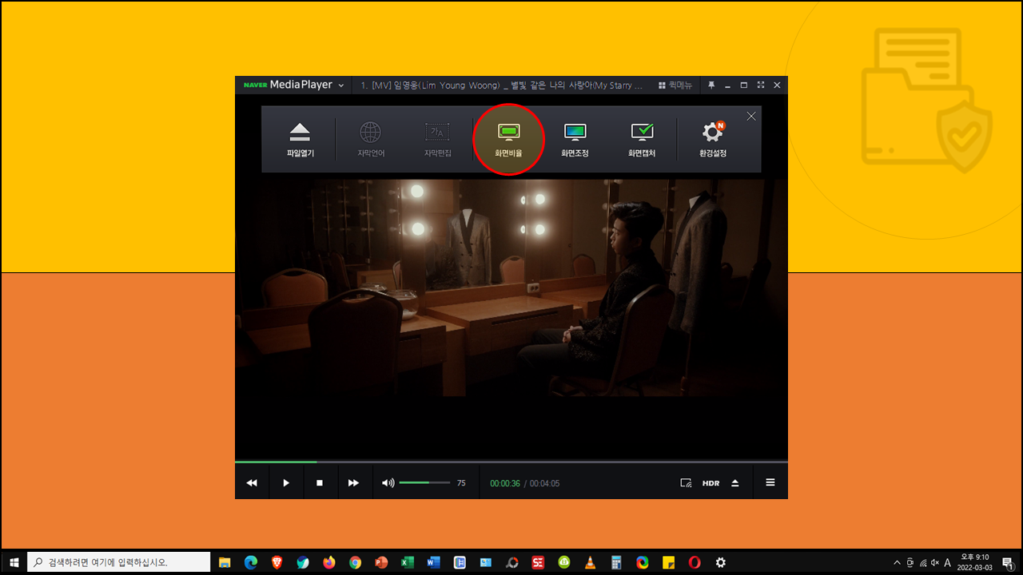Open 화면캡처 screen capture option
The image size is (1023, 575).
coord(642,140)
